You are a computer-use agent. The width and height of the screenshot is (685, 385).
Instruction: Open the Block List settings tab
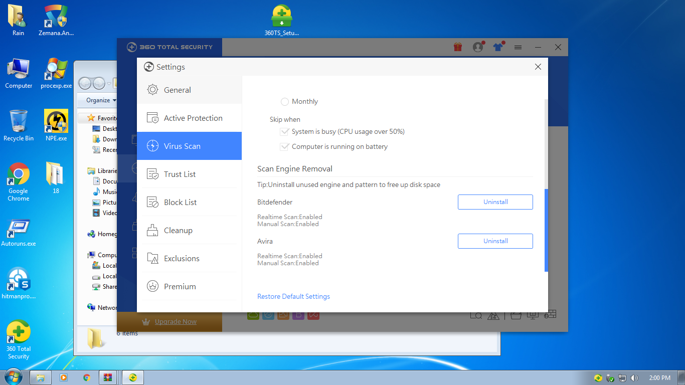pyautogui.click(x=189, y=203)
